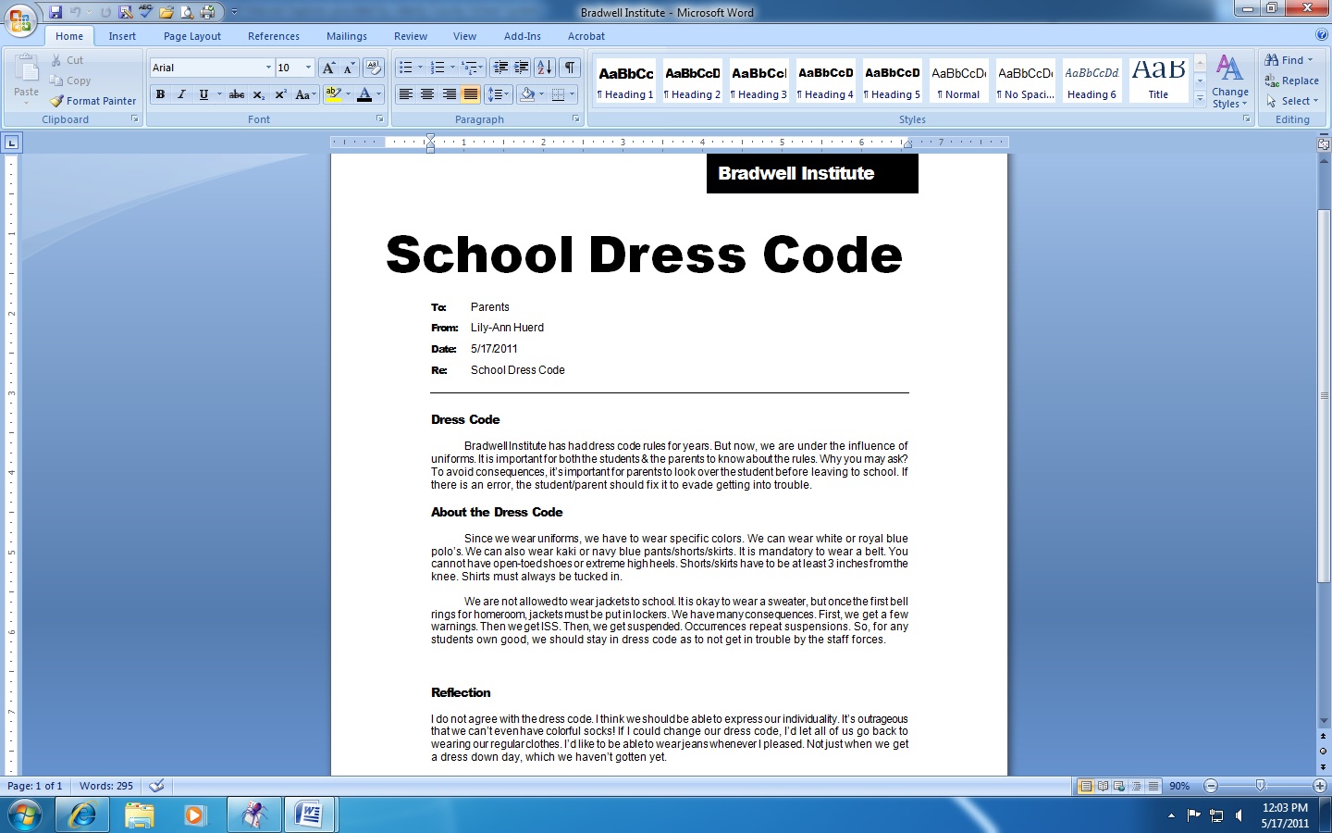Apply the Heading 1 style
Screen dimensions: 1332x833
point(625,81)
